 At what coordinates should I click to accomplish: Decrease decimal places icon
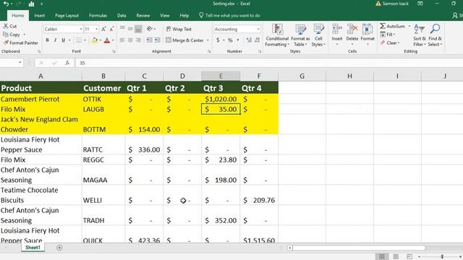258,40
